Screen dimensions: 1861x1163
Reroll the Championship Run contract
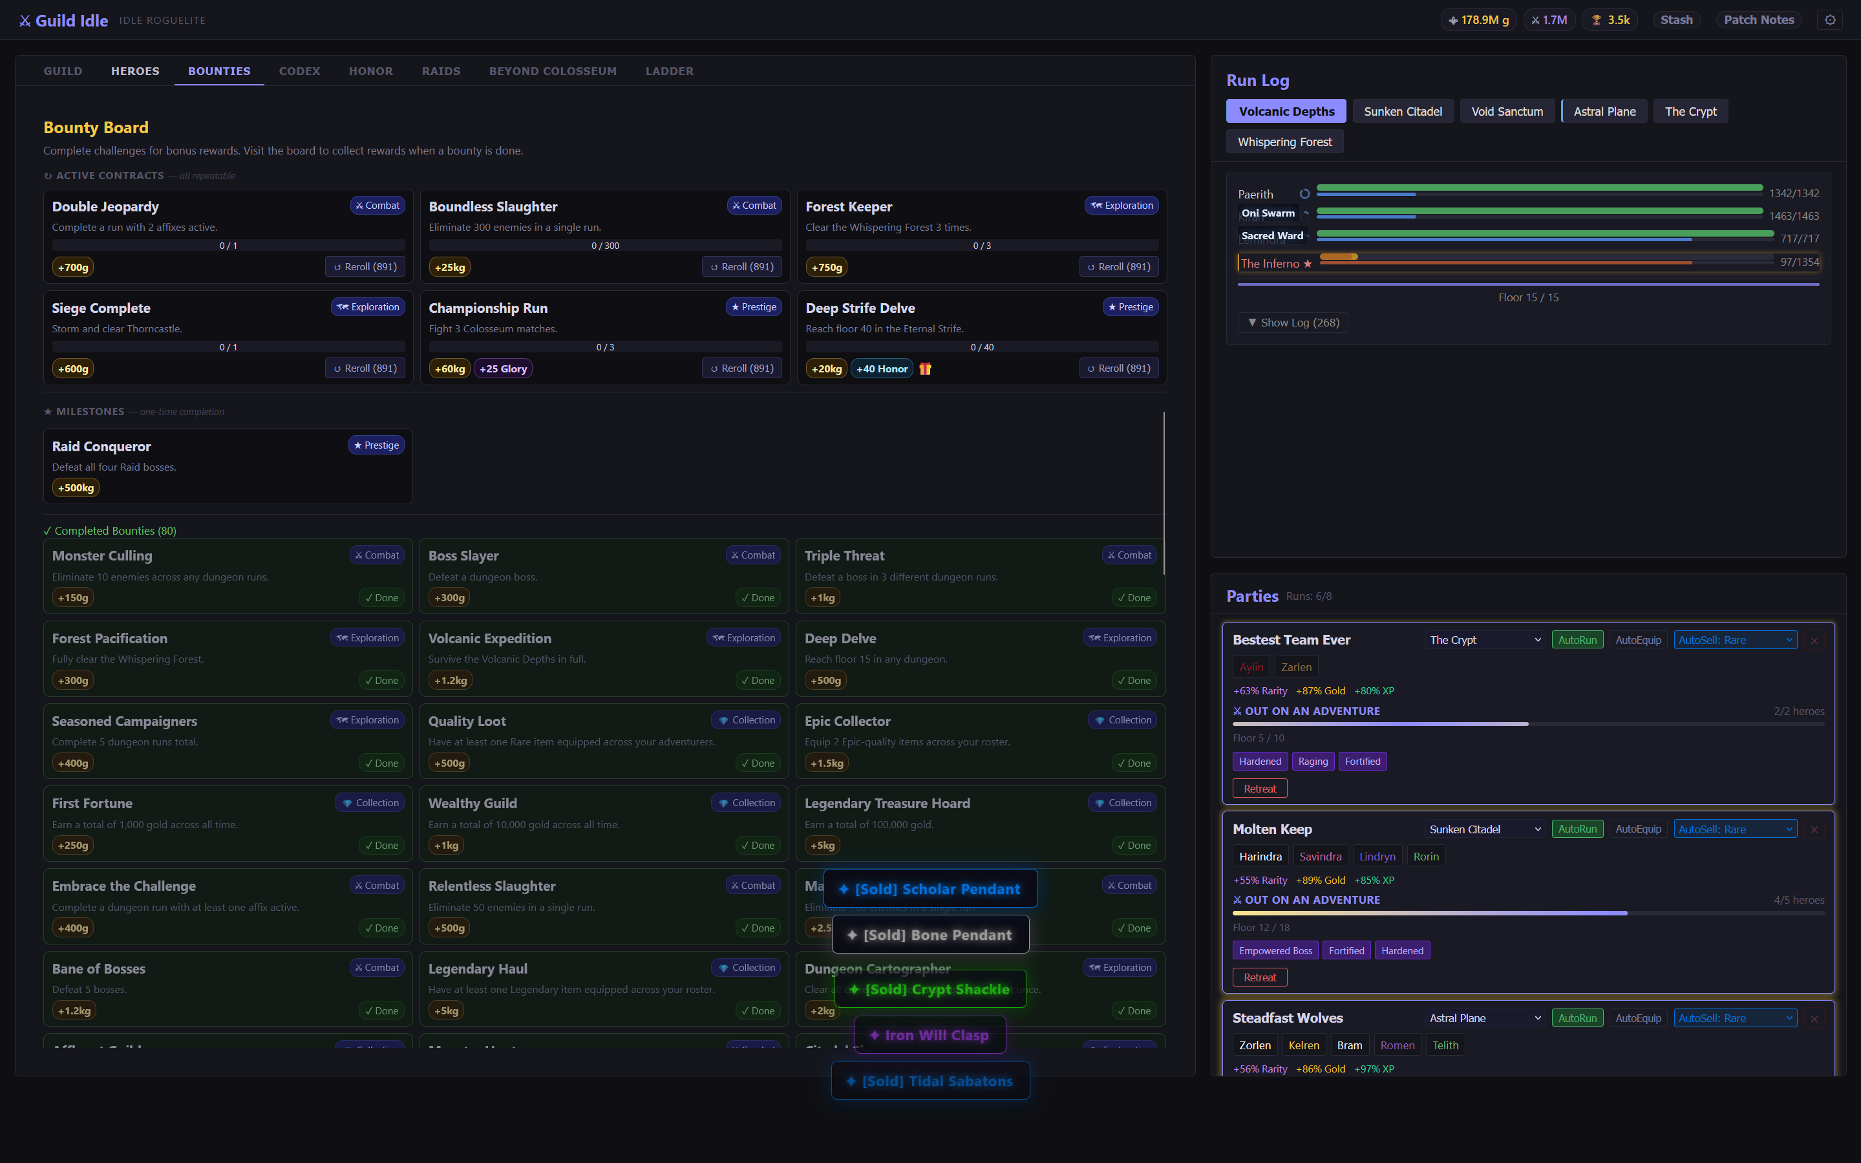coord(741,368)
